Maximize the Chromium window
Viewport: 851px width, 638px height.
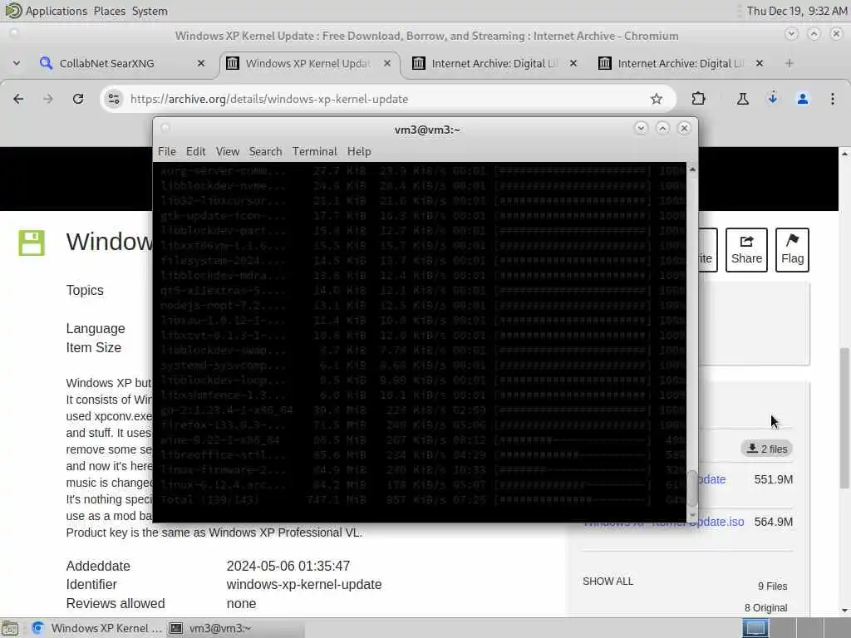click(814, 34)
